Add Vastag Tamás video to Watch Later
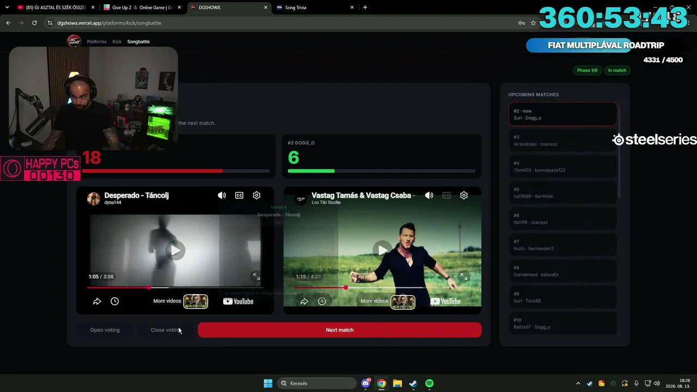This screenshot has height=392, width=697. point(322,301)
